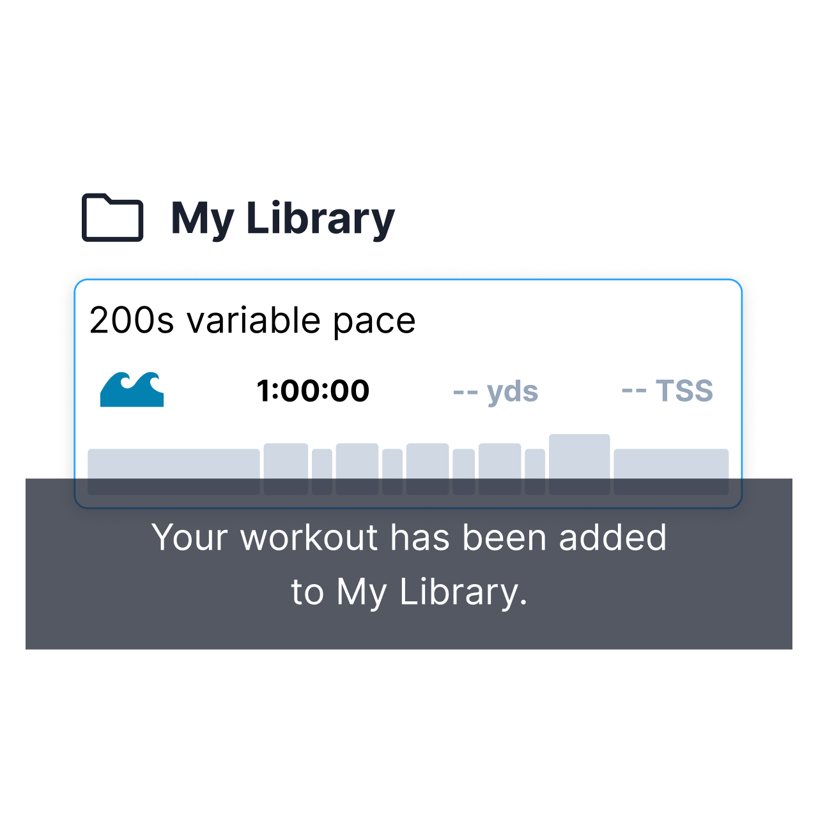The width and height of the screenshot is (818, 828).
Task: Dismiss the workout added notification banner
Action: 409,564
